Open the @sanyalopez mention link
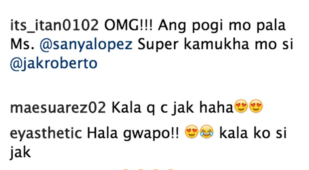This screenshot has height=170, width=309. (86, 44)
